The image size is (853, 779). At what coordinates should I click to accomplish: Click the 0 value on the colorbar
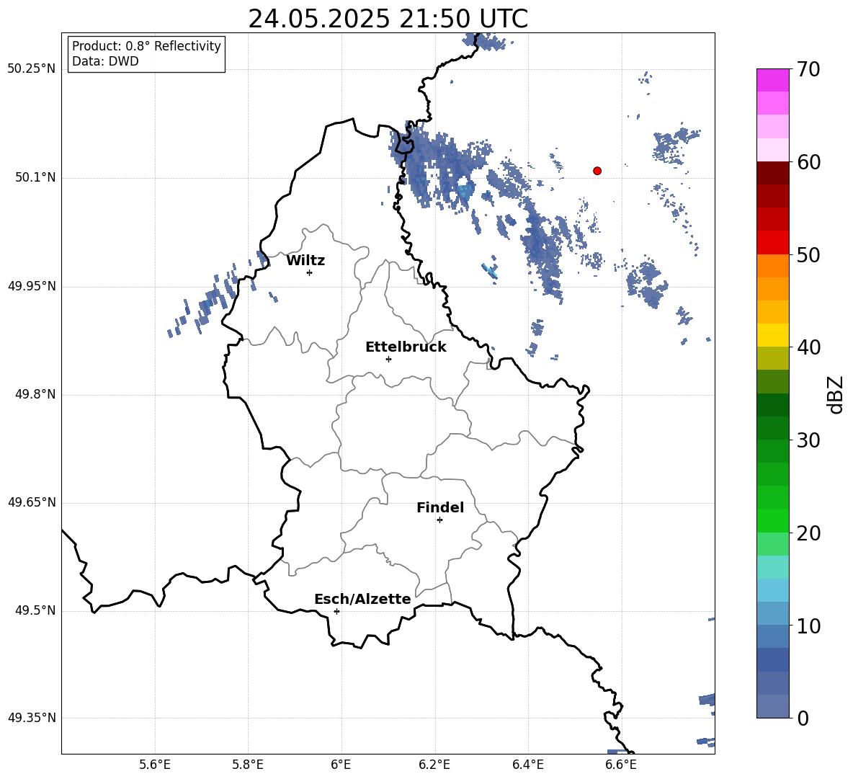pyautogui.click(x=803, y=718)
